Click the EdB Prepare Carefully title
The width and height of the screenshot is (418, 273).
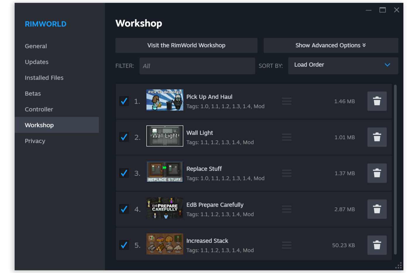click(215, 205)
